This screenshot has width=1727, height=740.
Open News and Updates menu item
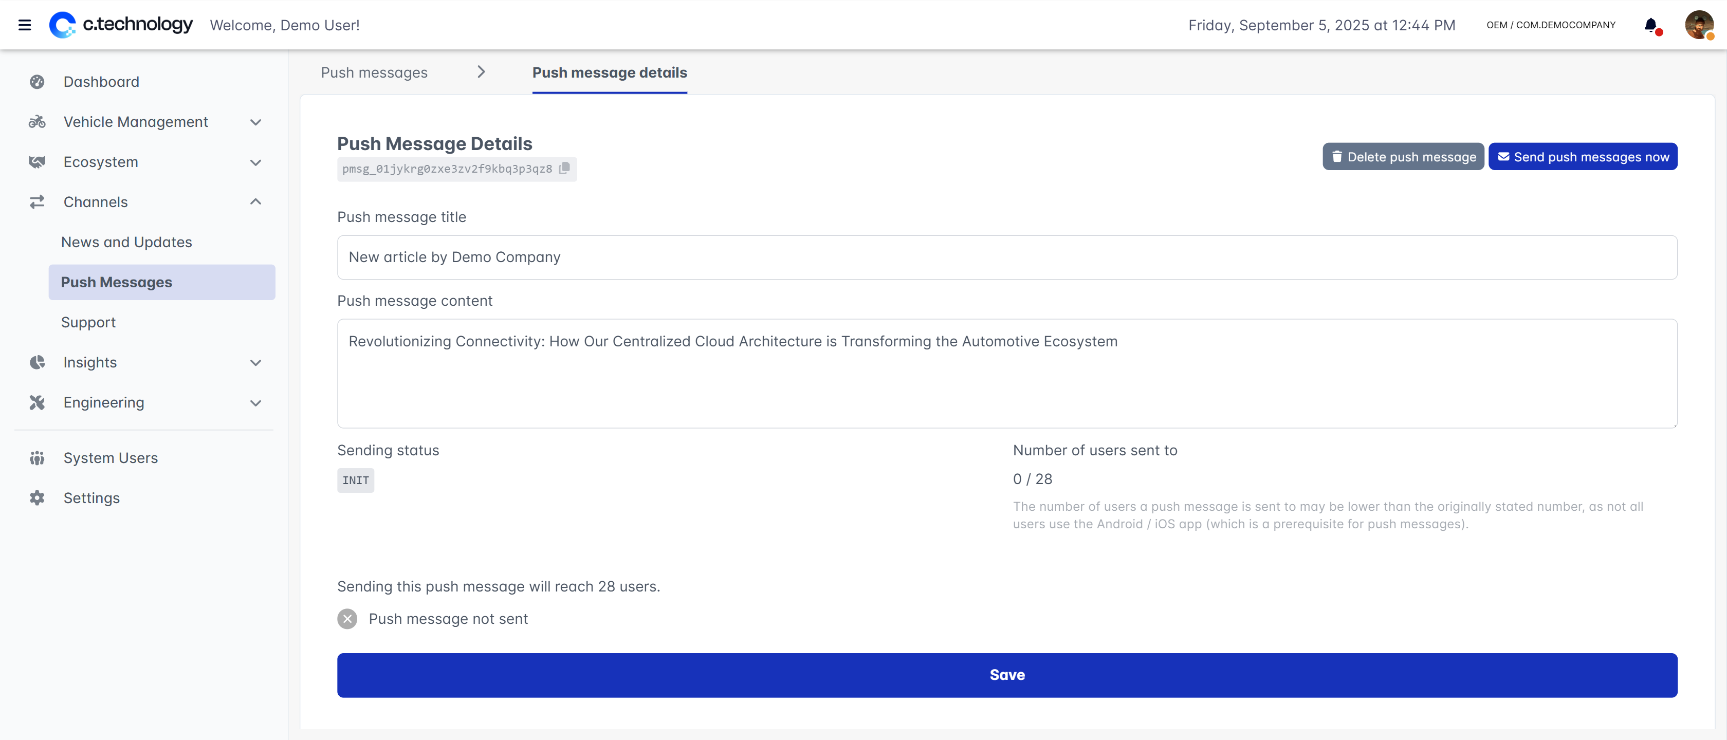[x=127, y=242]
